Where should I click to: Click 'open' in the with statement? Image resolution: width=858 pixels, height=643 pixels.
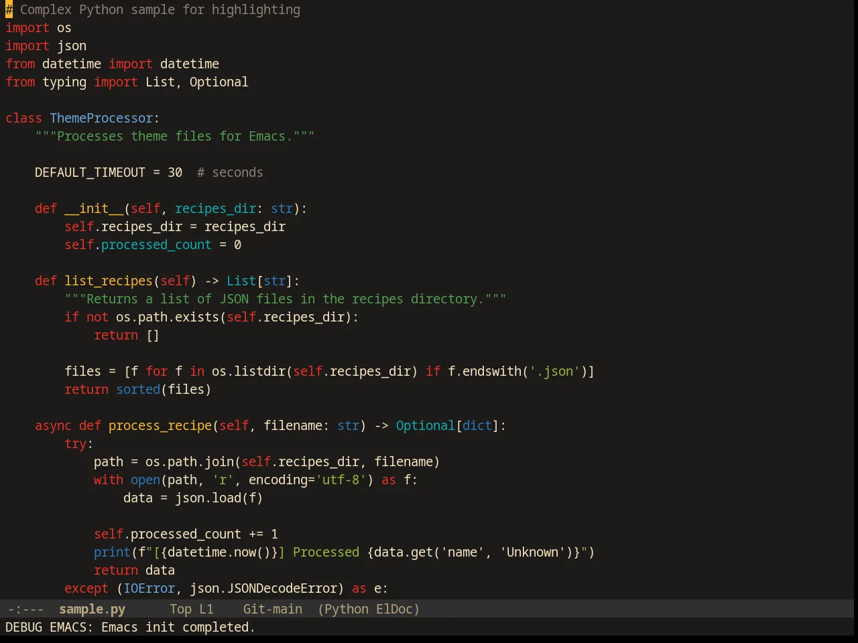coord(145,480)
